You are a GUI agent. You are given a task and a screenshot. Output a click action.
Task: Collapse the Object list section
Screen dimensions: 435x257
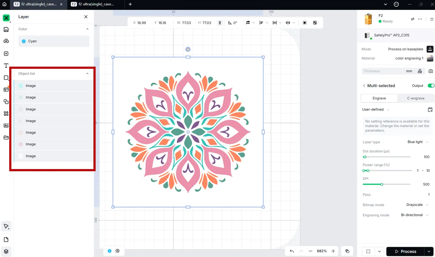click(x=87, y=74)
